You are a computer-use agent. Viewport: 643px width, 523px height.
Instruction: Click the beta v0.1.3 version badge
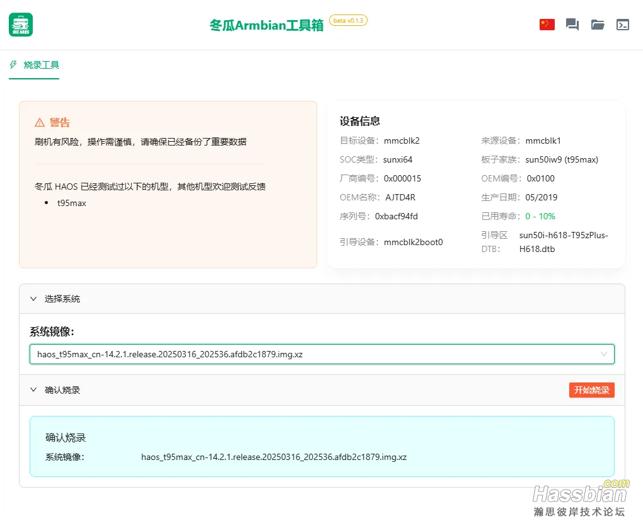348,21
